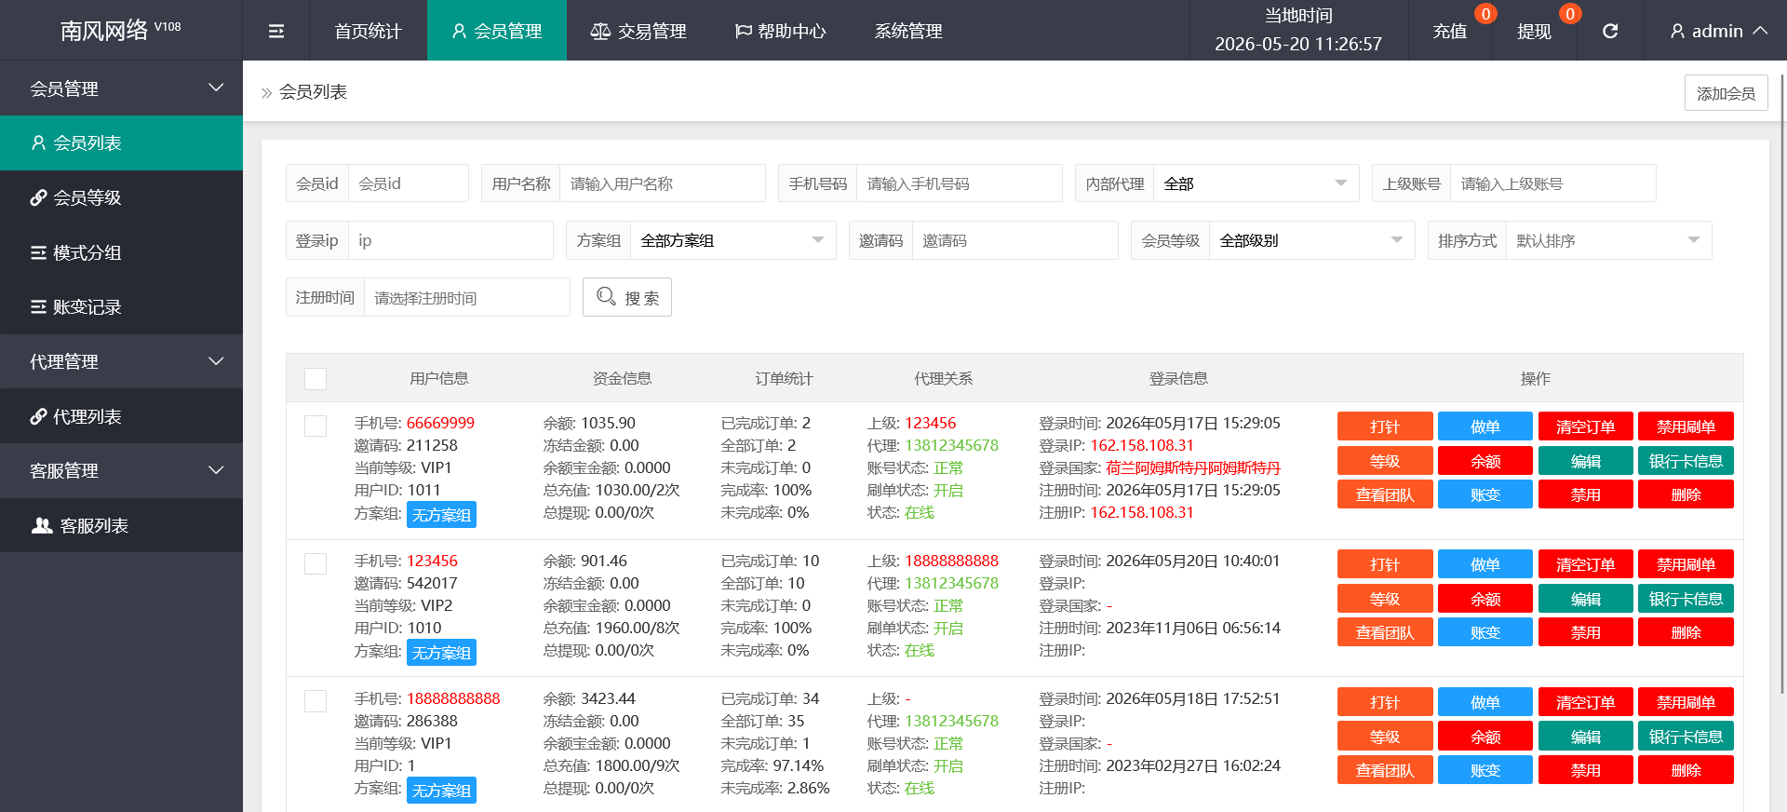Click the breadcrumb double-arrow icon

pos(266,92)
